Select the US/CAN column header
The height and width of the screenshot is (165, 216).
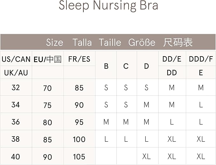coord(16,59)
